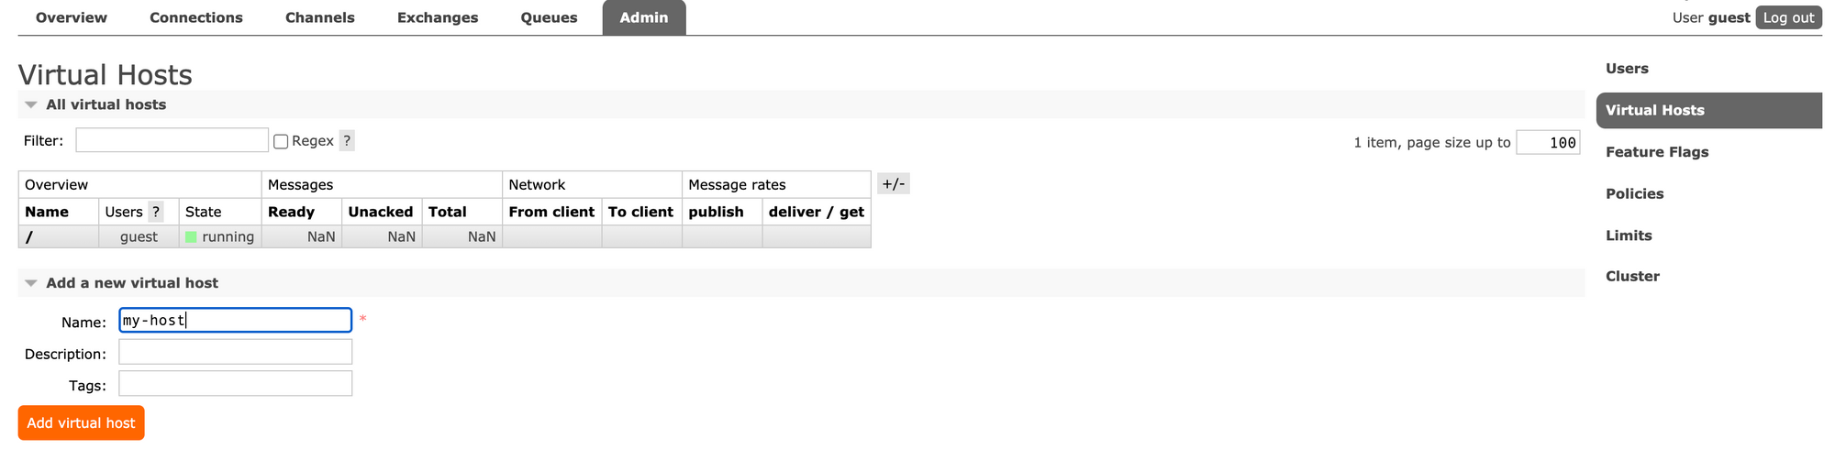Go to the Connections tab
1835x449 pixels.
pos(196,17)
